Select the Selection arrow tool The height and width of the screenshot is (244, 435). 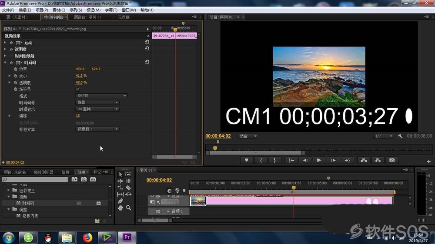coord(120,175)
